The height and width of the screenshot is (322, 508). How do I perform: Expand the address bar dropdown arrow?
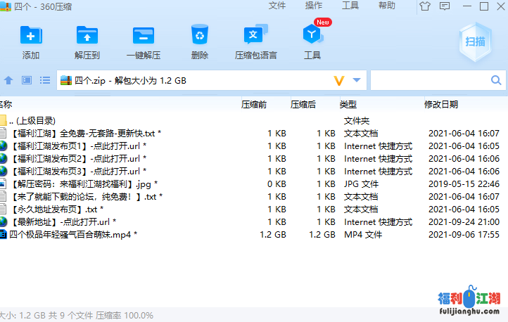357,80
